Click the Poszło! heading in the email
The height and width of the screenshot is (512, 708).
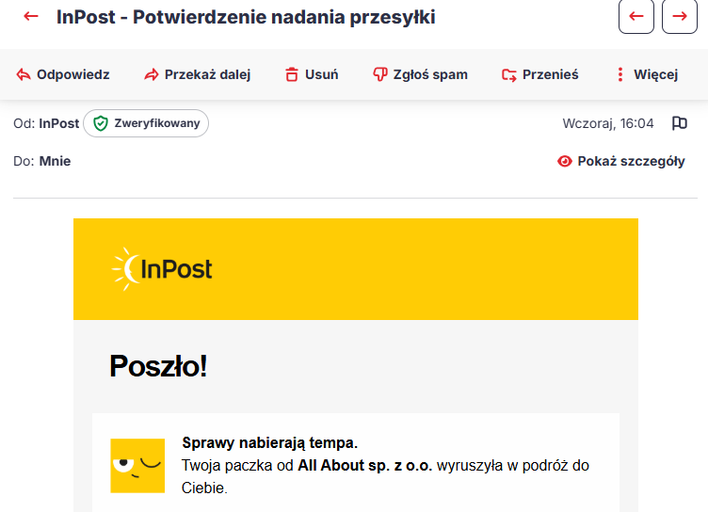157,366
